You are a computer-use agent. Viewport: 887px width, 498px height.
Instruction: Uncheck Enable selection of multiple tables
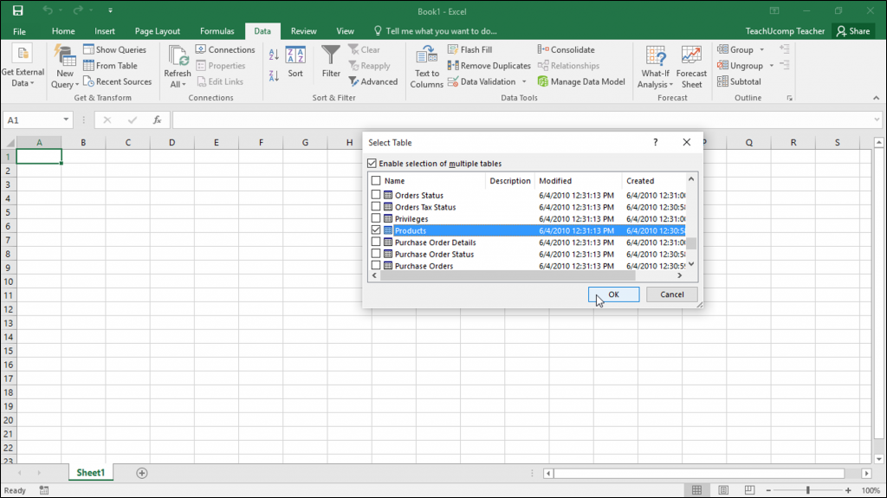pos(372,164)
